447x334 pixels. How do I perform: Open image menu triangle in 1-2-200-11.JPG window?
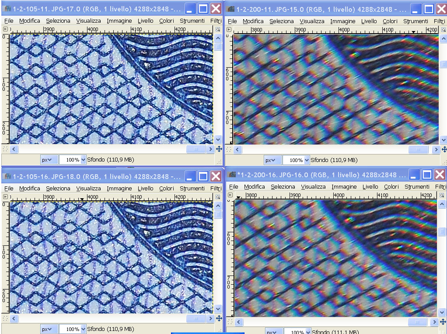tap(229, 29)
